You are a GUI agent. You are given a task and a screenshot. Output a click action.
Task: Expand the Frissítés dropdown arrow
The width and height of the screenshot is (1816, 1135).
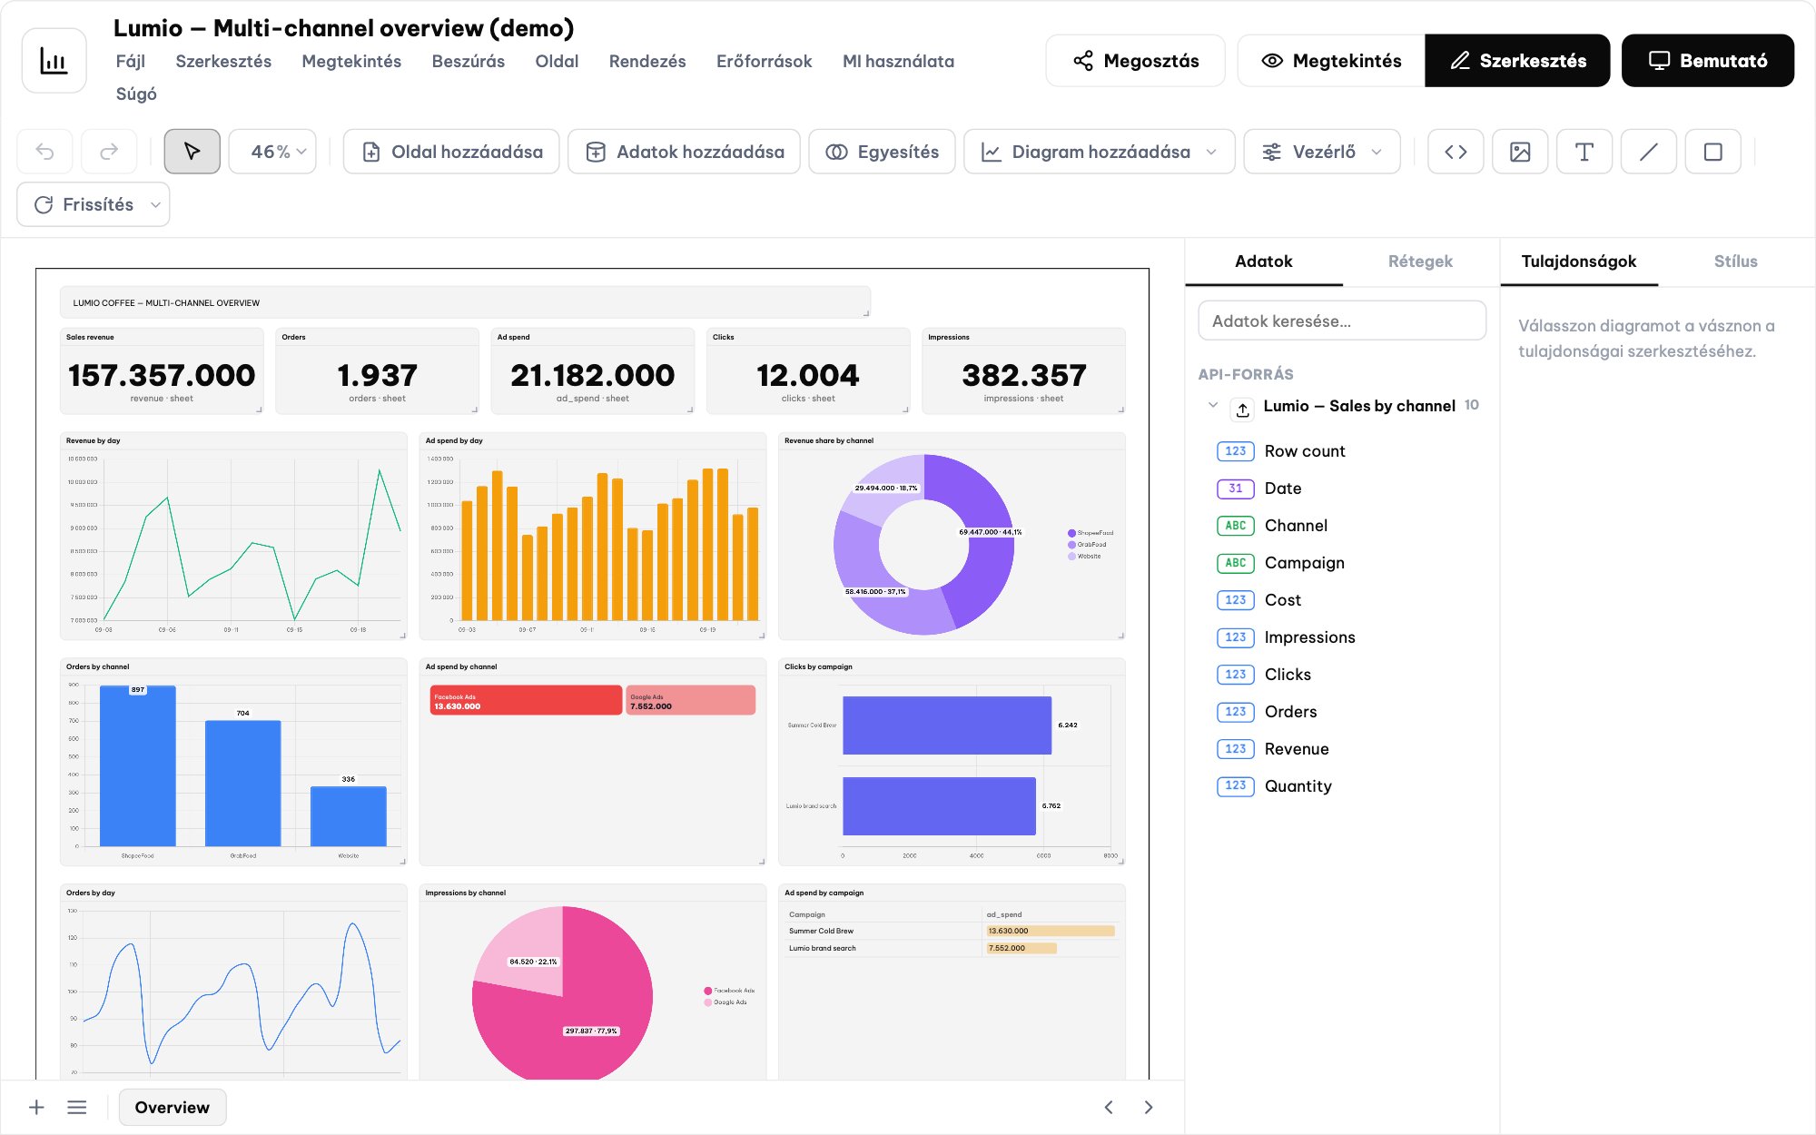155,205
